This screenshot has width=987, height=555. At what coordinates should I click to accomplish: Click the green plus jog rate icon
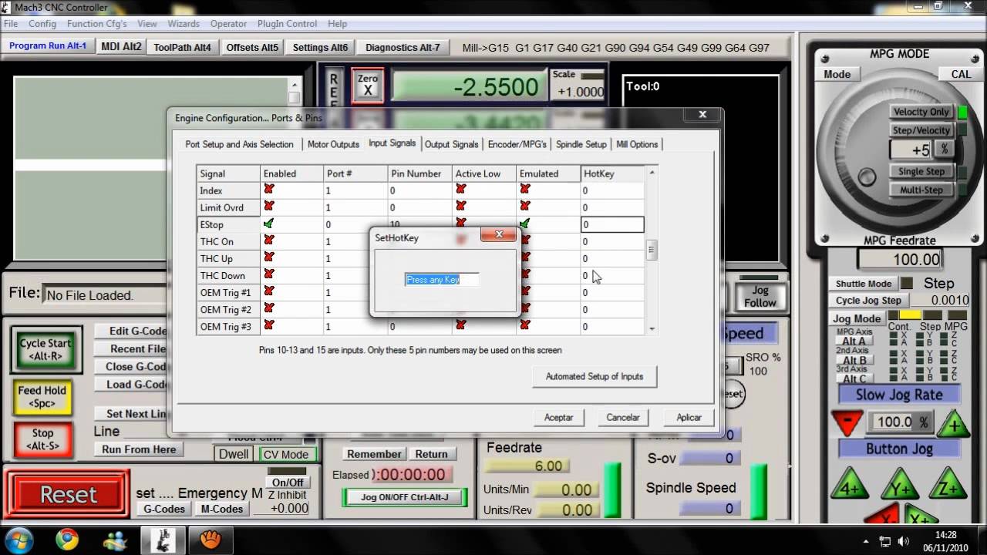point(954,423)
